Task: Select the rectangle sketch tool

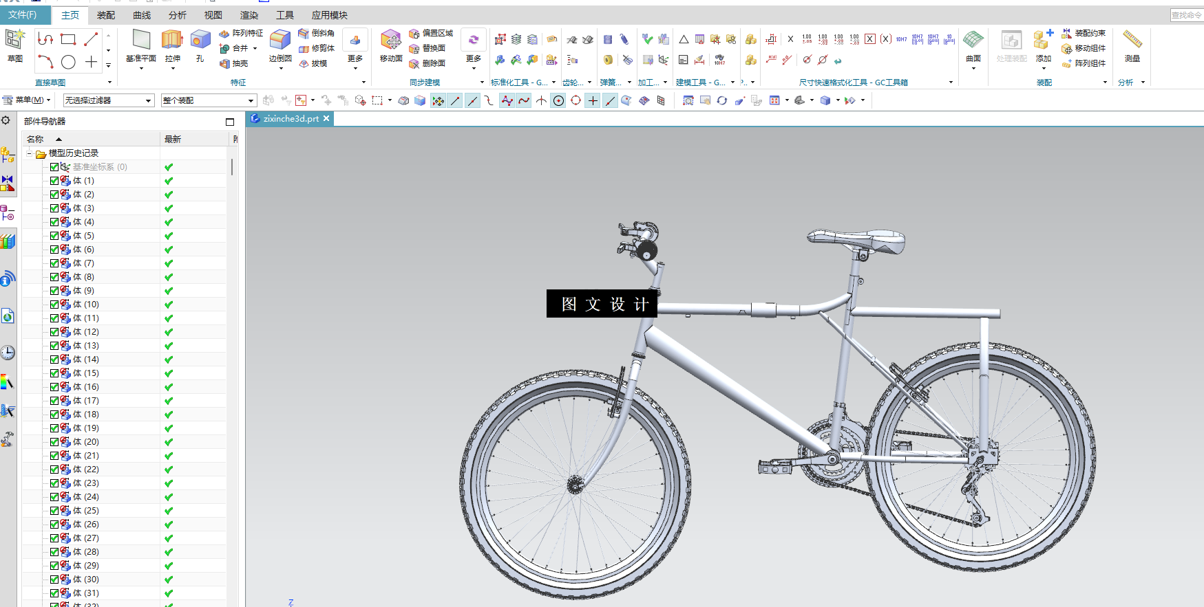Action: tap(68, 39)
